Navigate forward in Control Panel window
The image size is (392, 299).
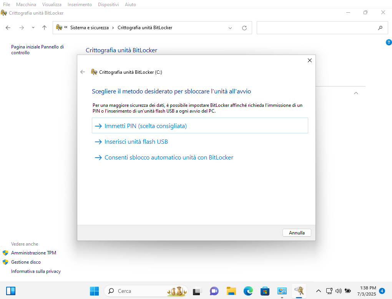22,28
